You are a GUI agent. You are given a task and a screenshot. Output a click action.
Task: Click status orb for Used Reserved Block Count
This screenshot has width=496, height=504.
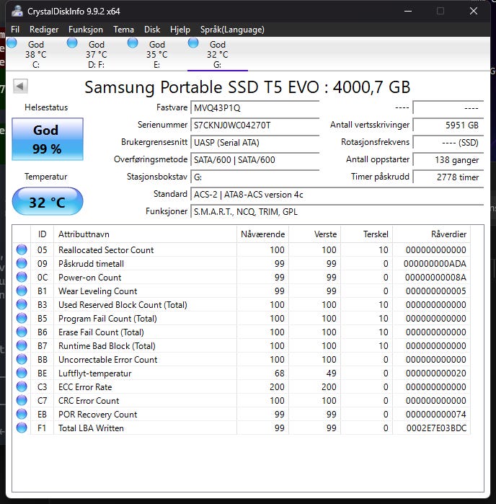click(x=22, y=304)
